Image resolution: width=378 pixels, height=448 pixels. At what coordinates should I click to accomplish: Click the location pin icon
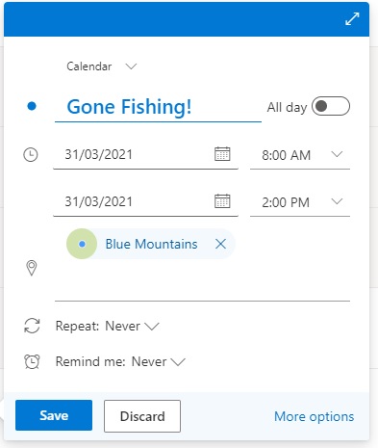coord(32,268)
